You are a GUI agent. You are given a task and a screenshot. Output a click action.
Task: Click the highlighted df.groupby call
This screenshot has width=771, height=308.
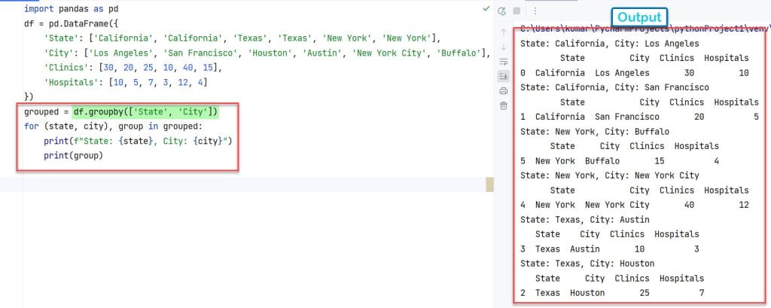pyautogui.click(x=145, y=112)
